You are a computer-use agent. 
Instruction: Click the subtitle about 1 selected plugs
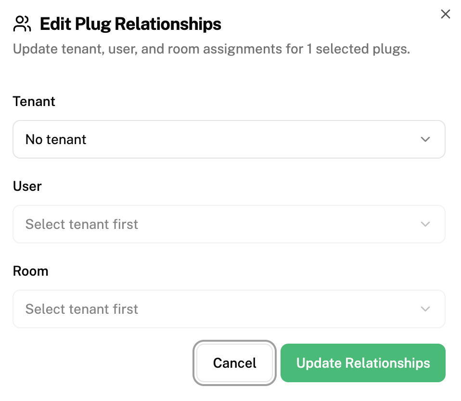[x=212, y=49]
